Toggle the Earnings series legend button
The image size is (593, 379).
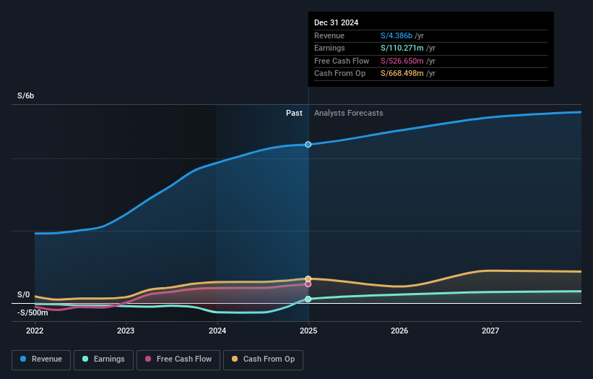click(x=103, y=359)
